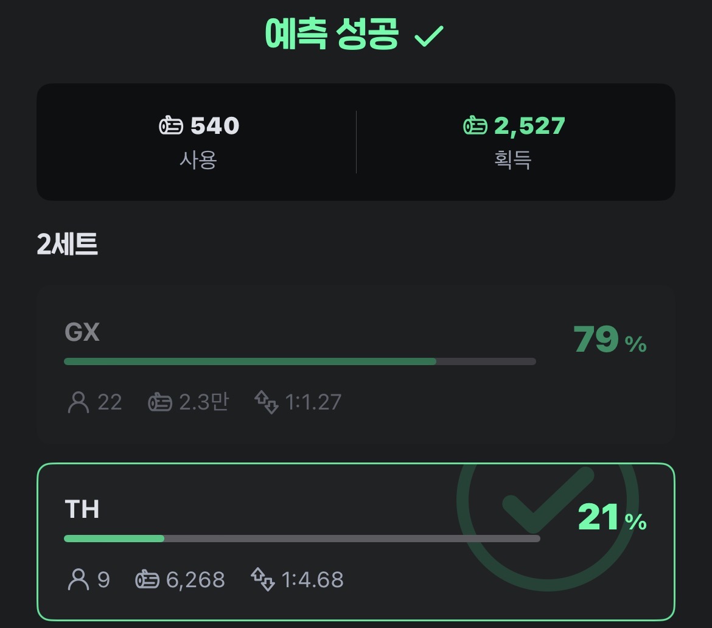Click the large circled checkmark on TH card
This screenshot has height=628, width=712.
click(546, 505)
